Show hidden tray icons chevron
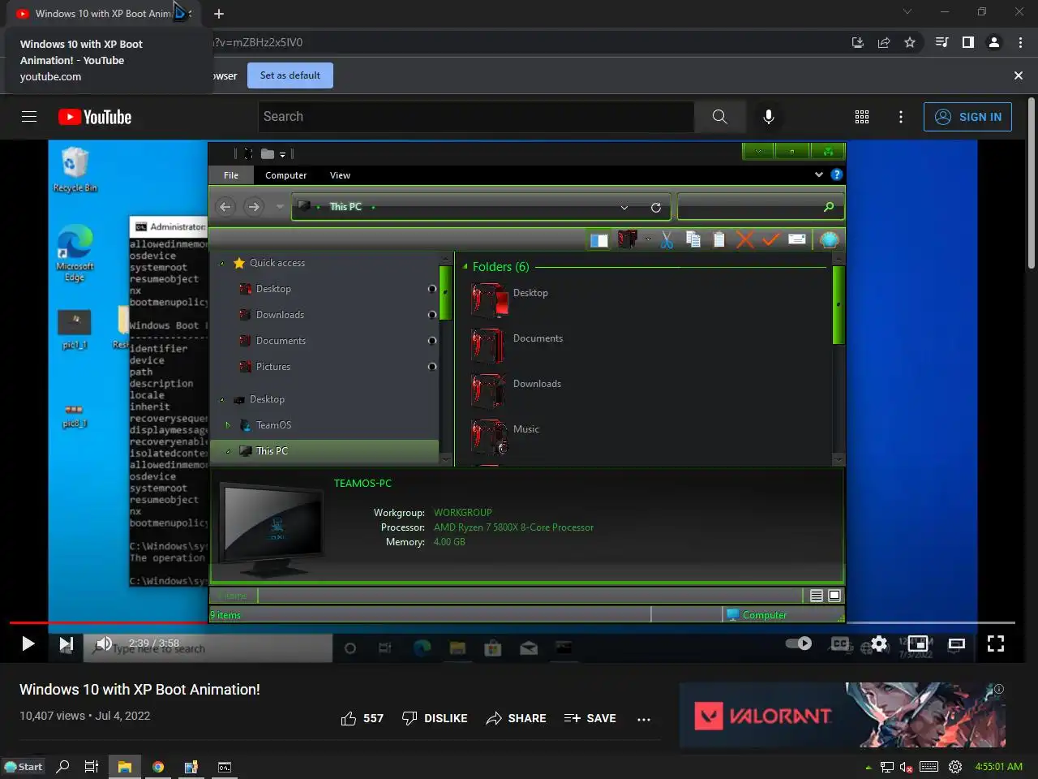 [869, 767]
